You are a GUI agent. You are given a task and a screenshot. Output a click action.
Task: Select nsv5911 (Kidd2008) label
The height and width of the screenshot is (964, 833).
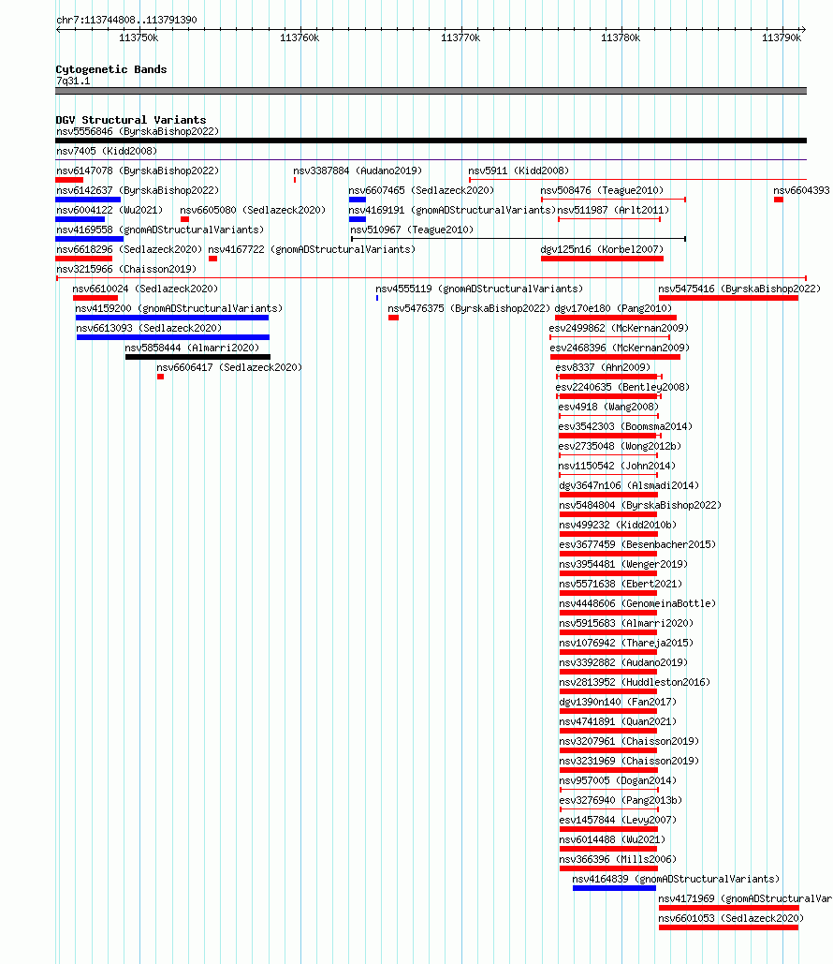point(519,171)
